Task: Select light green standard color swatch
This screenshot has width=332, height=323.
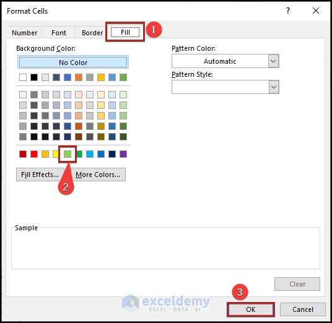Action: (68, 154)
